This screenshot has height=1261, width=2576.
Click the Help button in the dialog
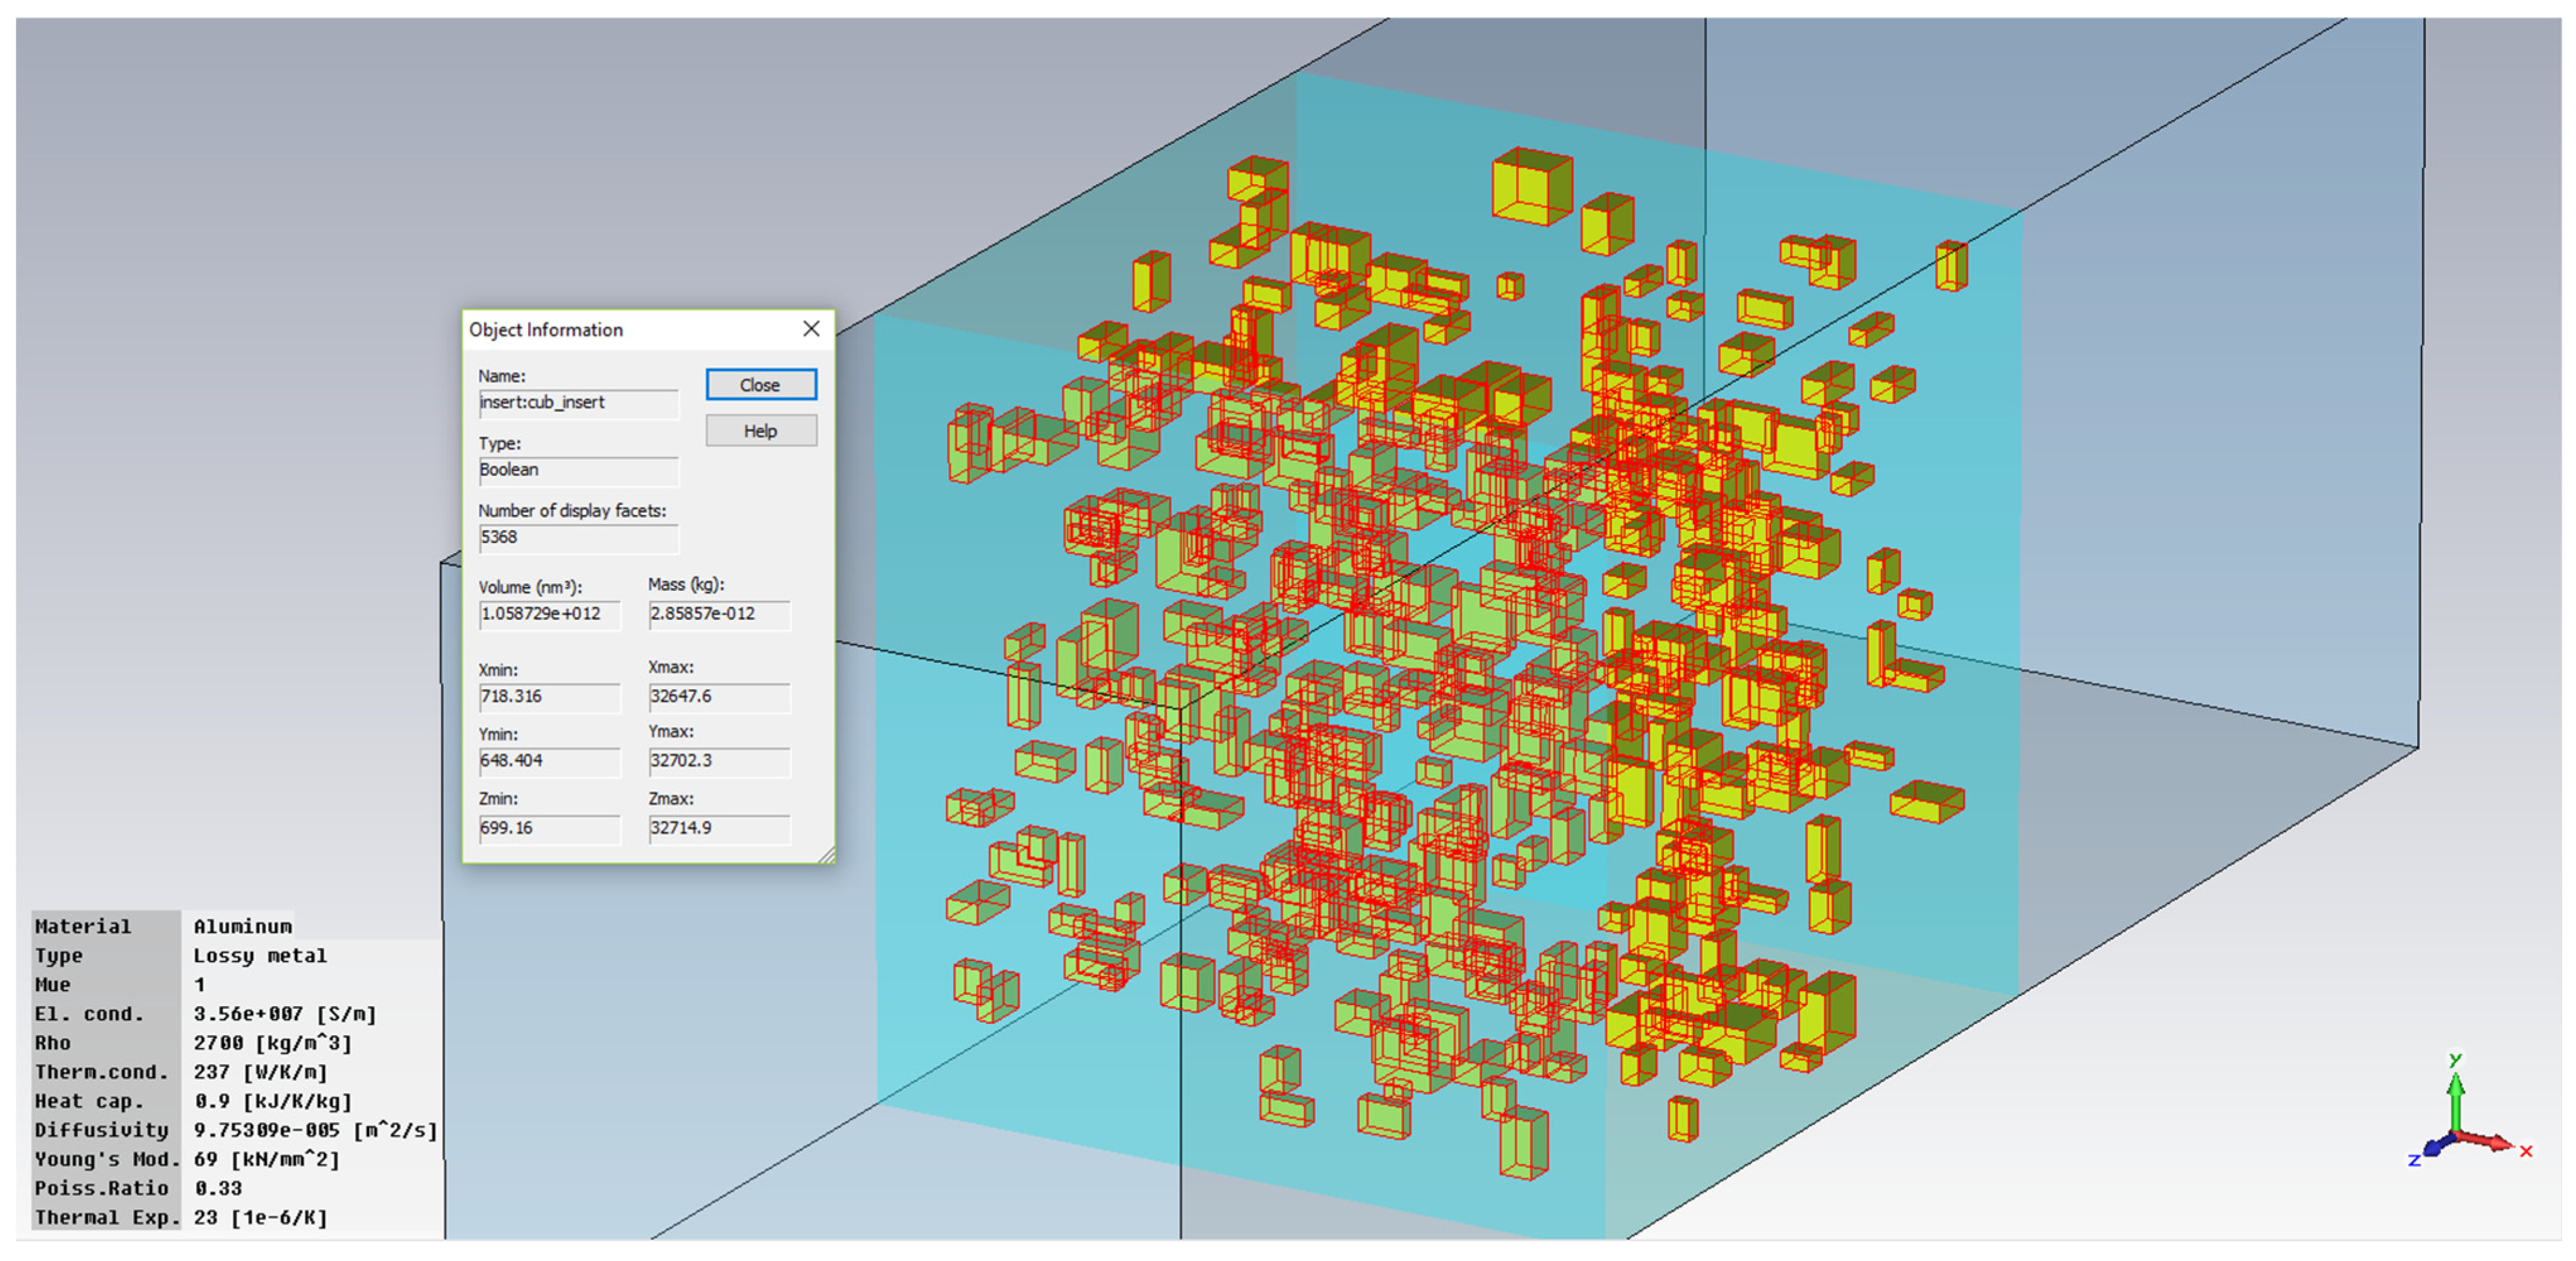[760, 431]
